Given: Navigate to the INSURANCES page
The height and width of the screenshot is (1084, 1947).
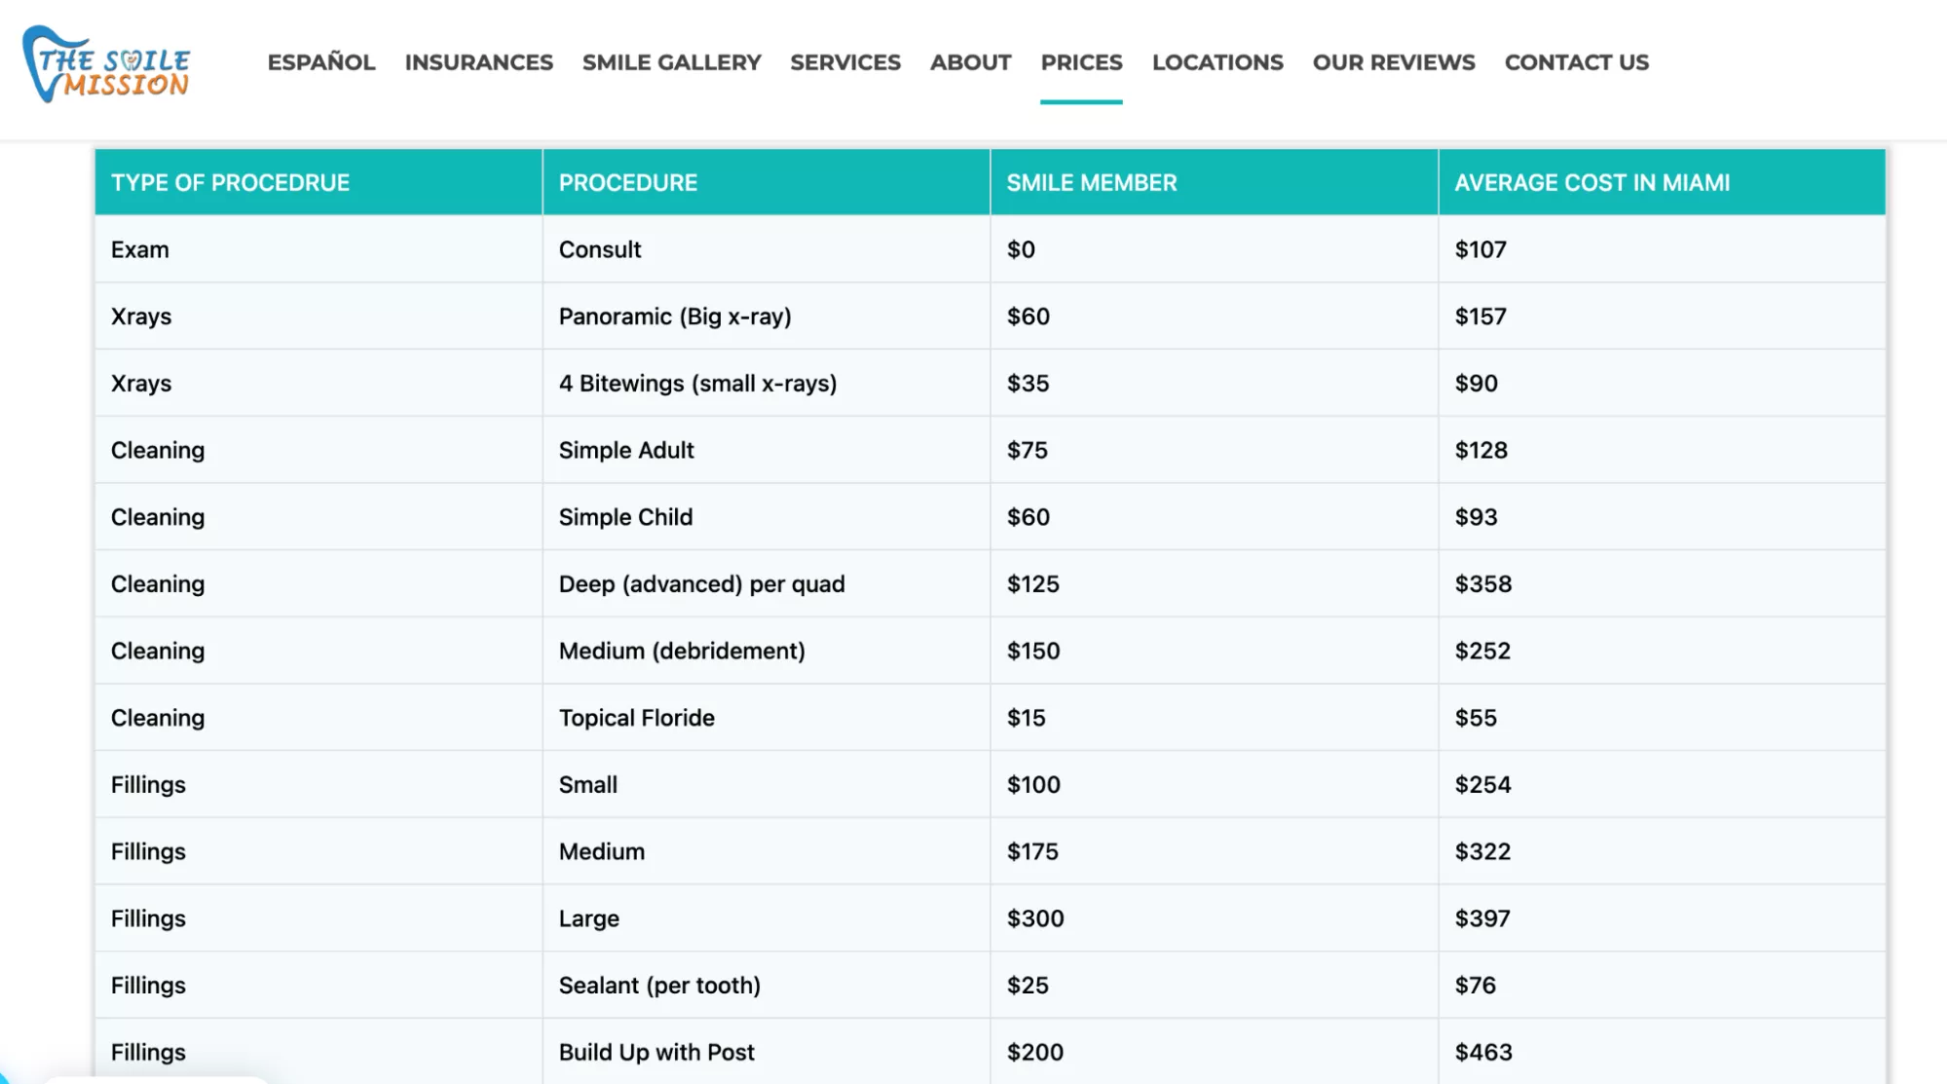Looking at the screenshot, I should tap(478, 61).
